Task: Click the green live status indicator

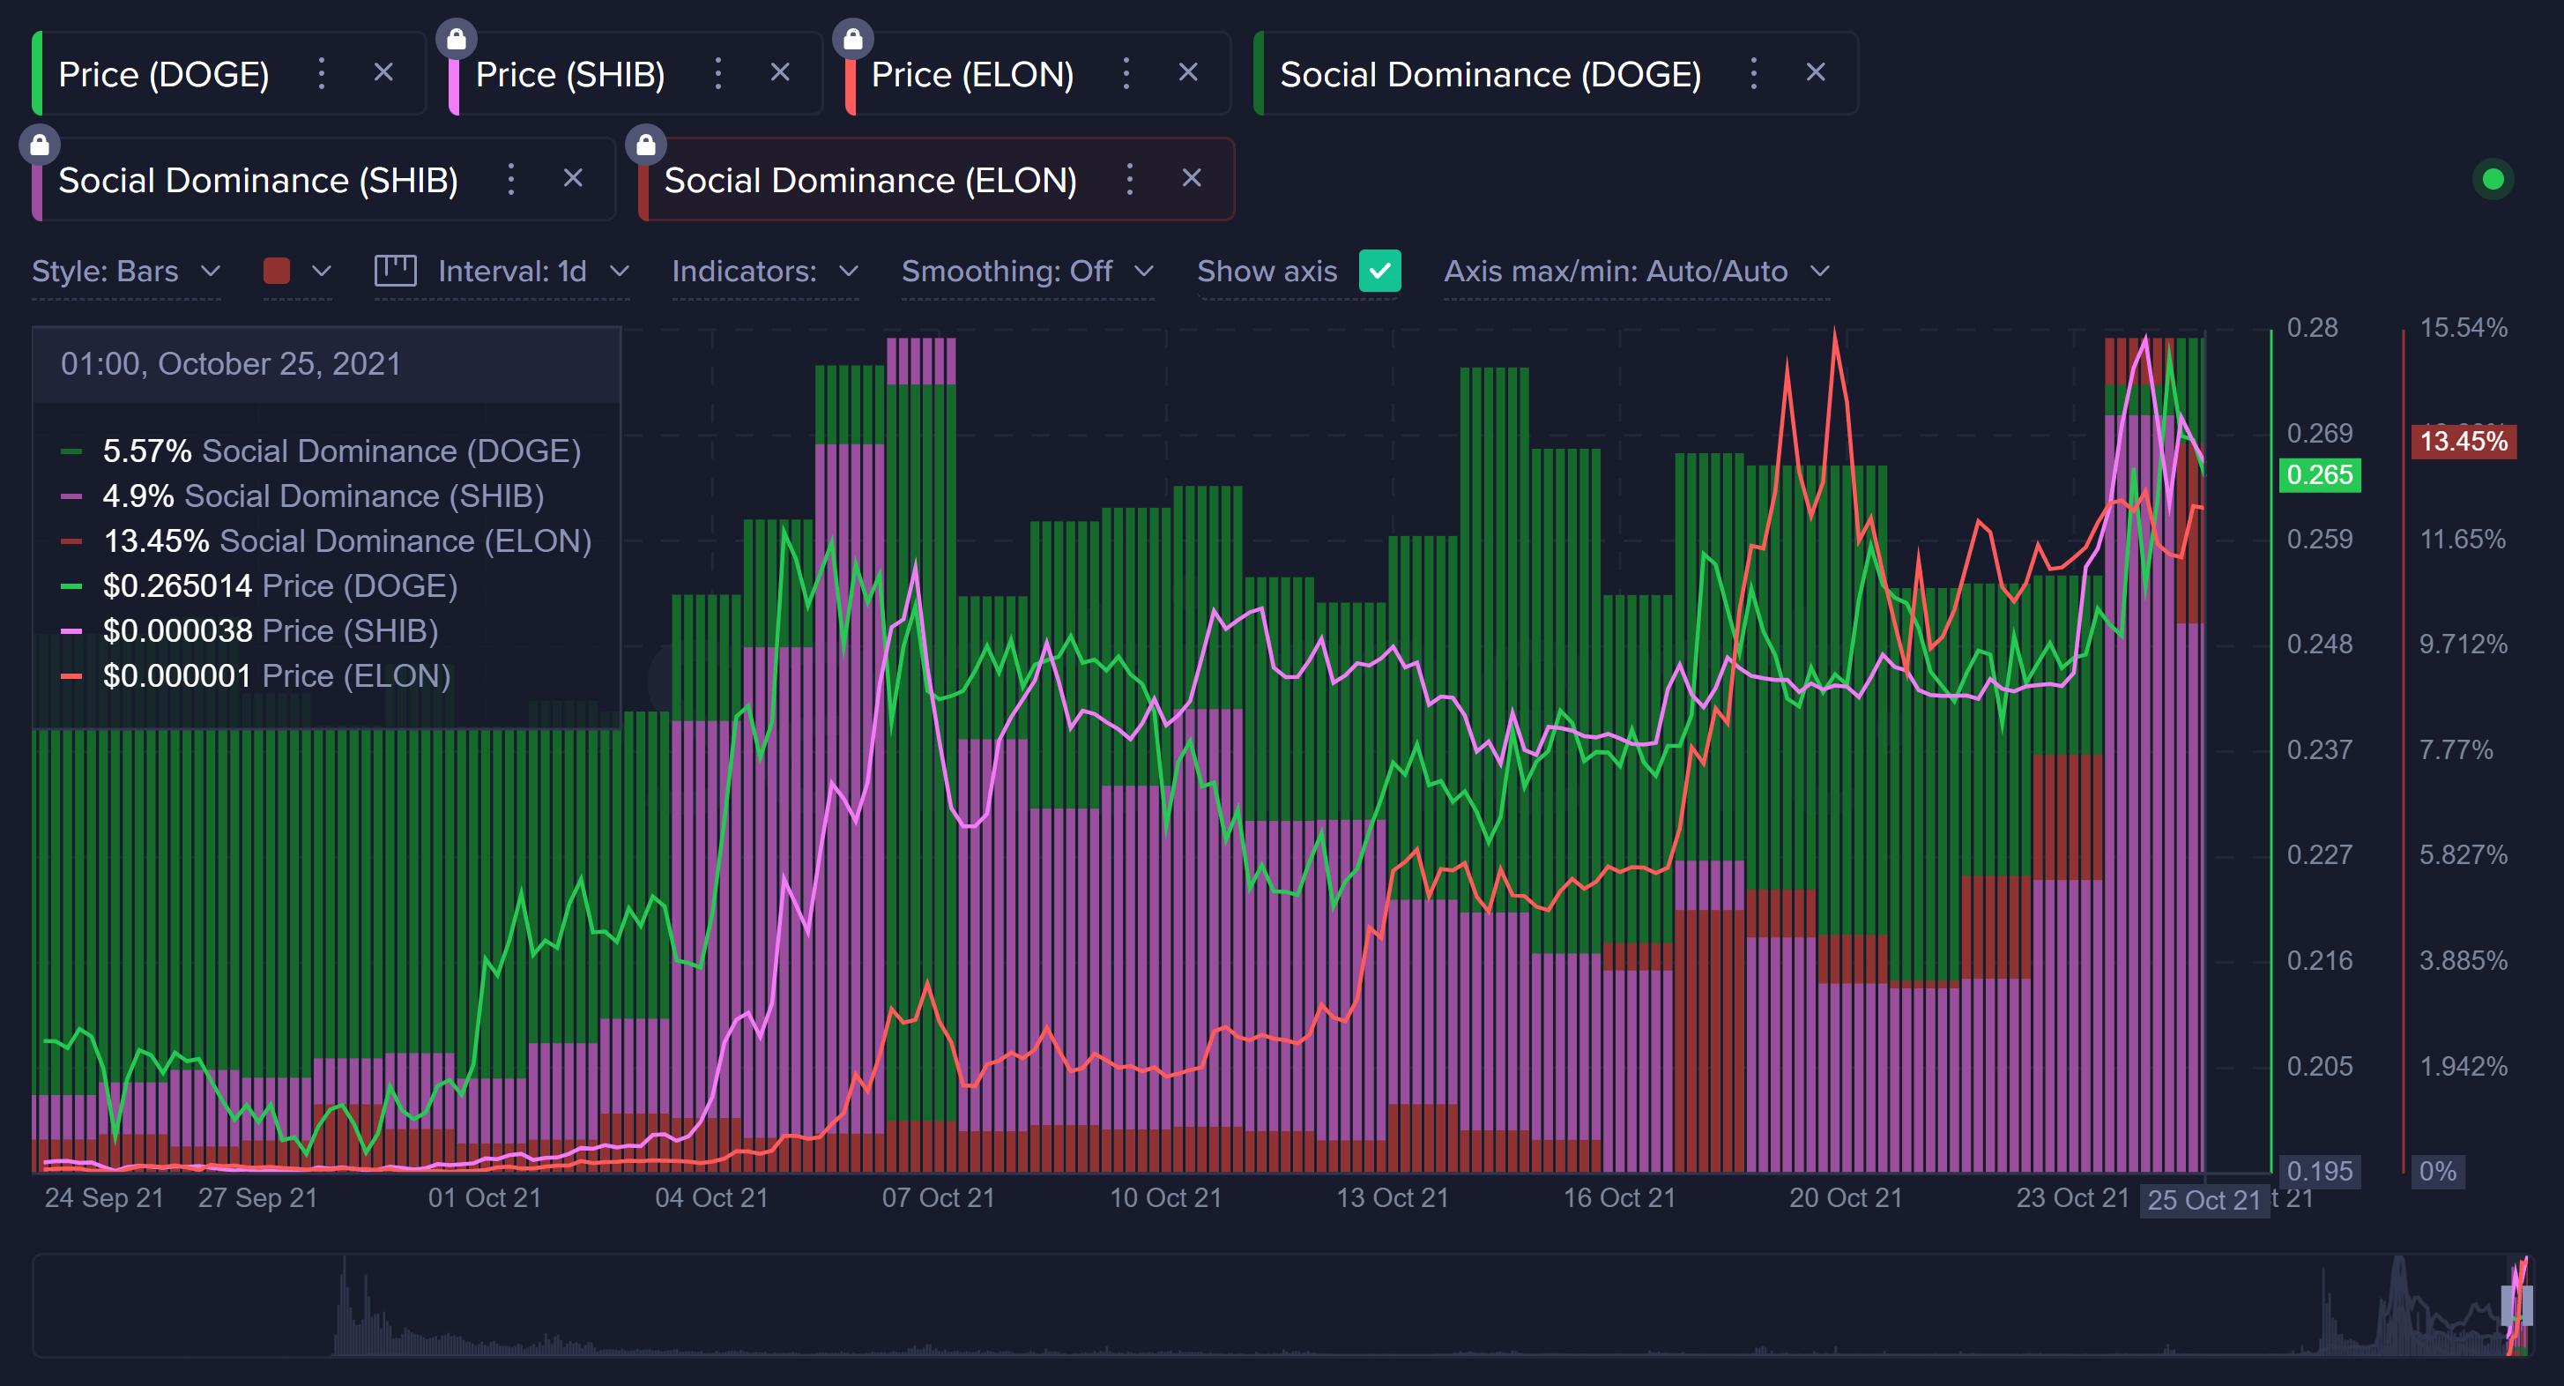Action: 2492,179
